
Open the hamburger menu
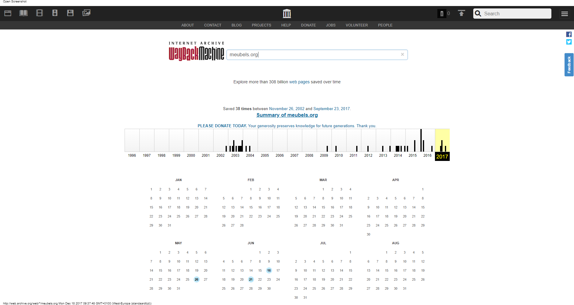(x=565, y=14)
